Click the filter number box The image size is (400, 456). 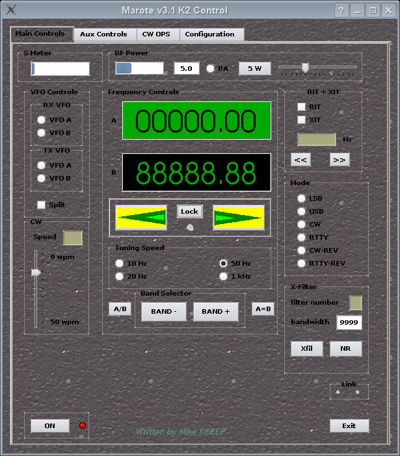tap(356, 303)
